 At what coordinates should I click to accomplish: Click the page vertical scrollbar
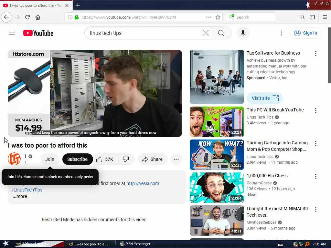click(329, 55)
